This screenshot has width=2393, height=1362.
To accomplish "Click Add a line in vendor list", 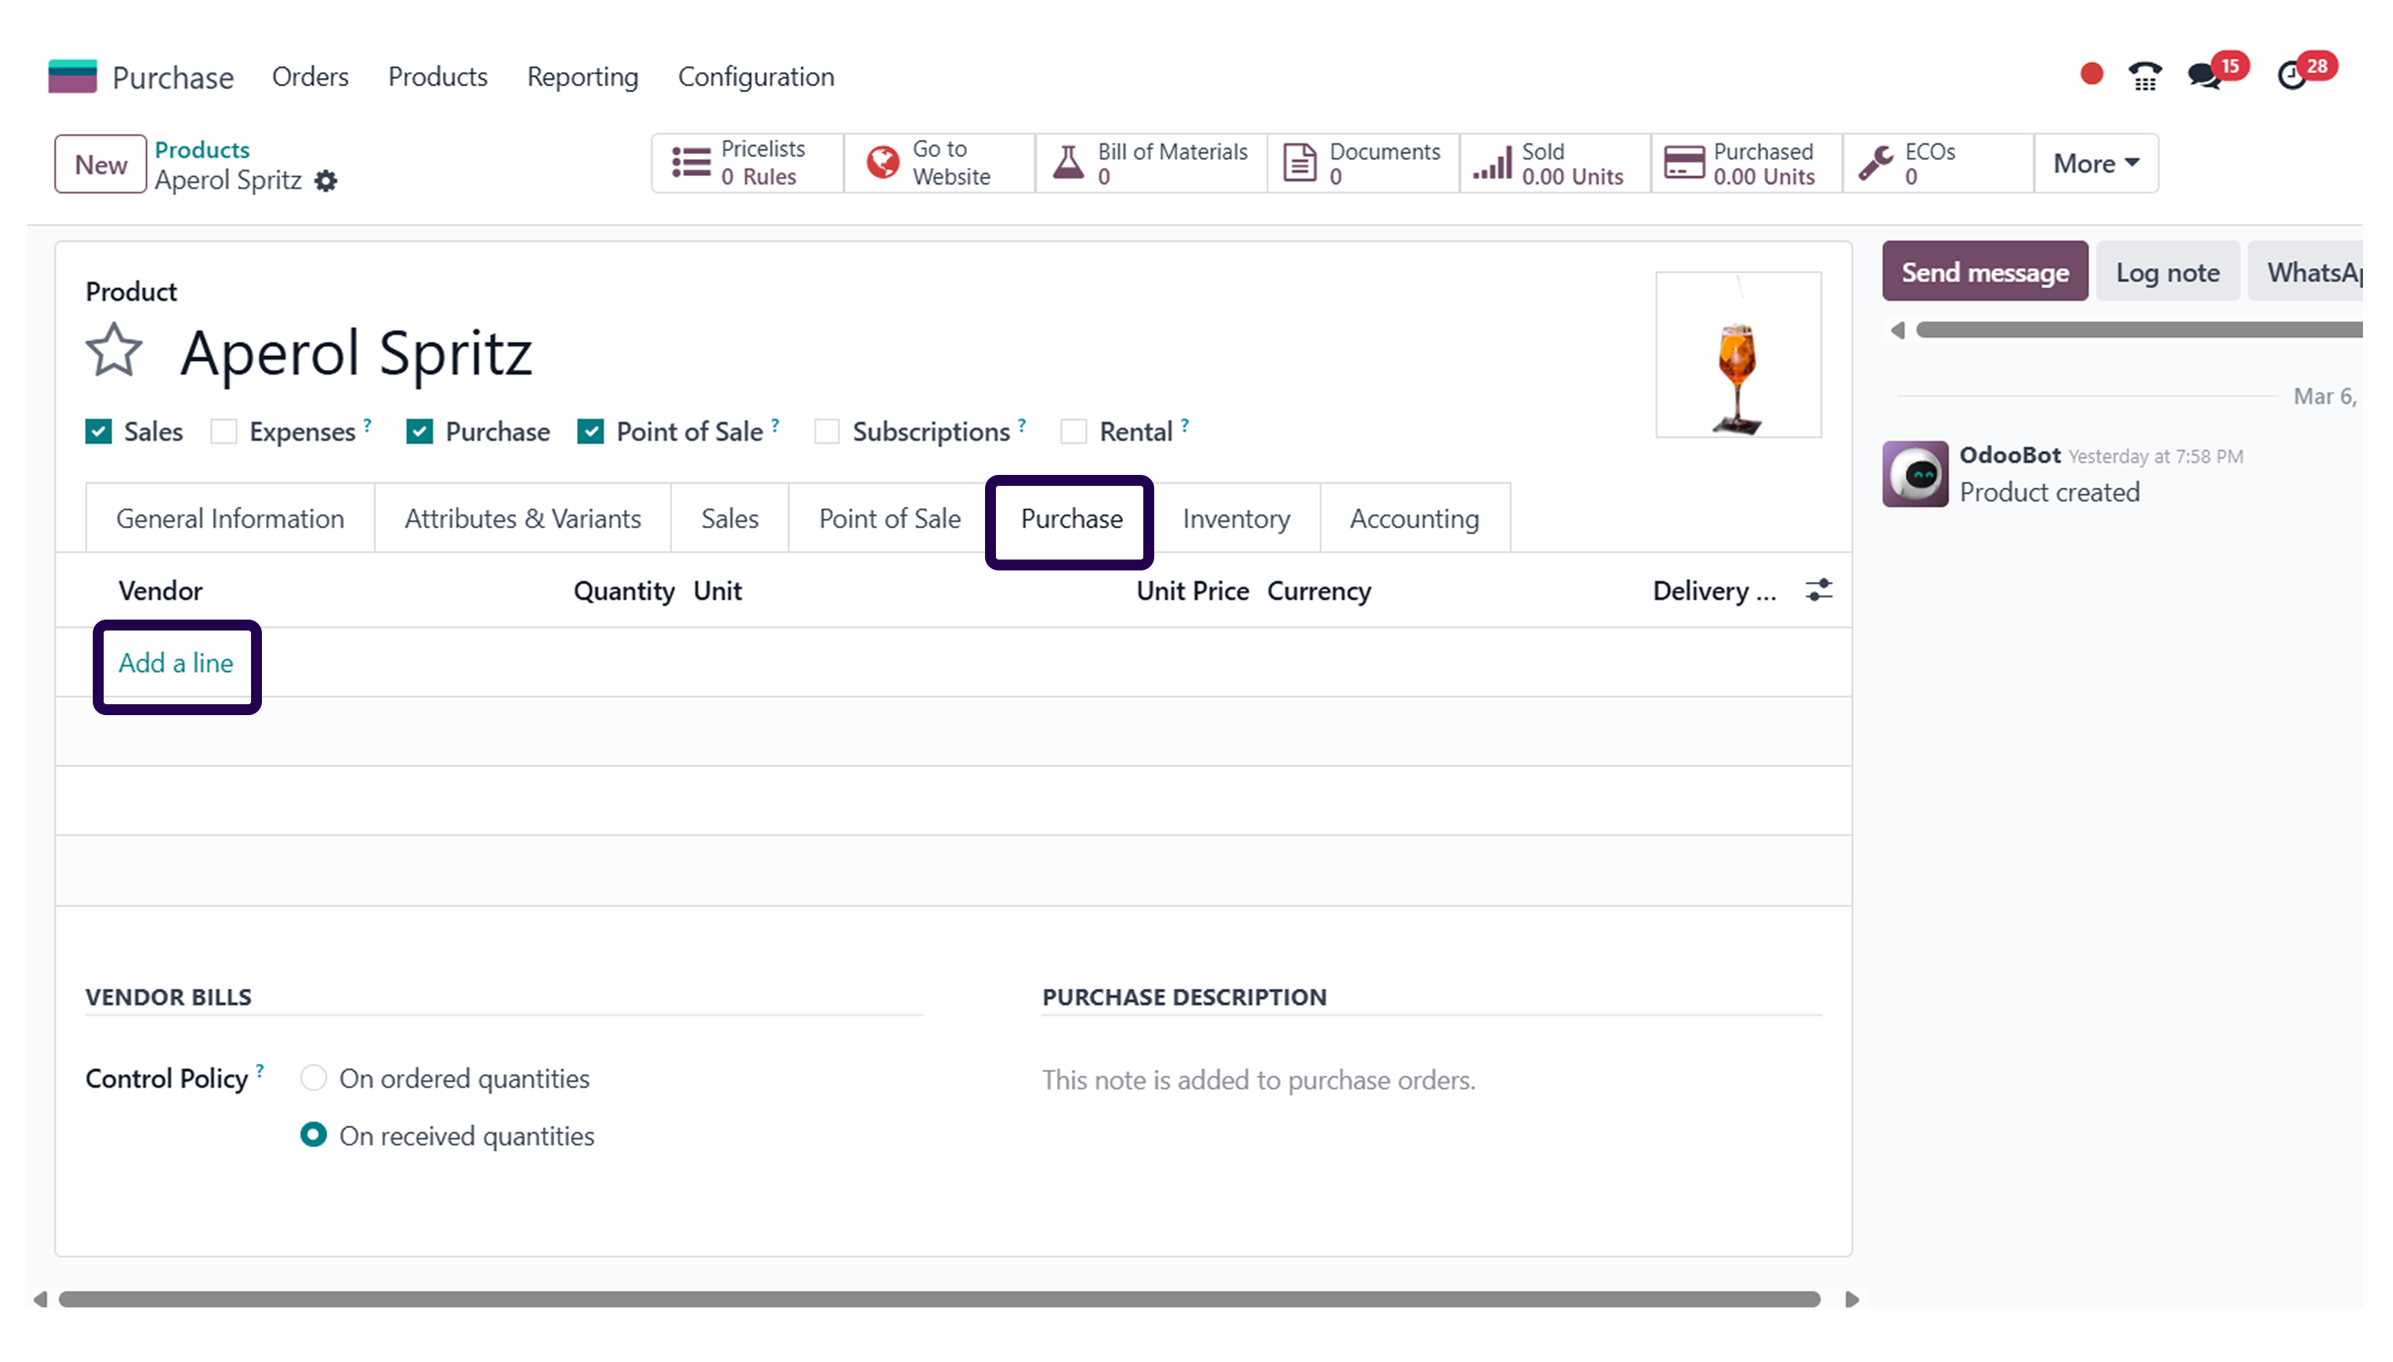I will [176, 663].
